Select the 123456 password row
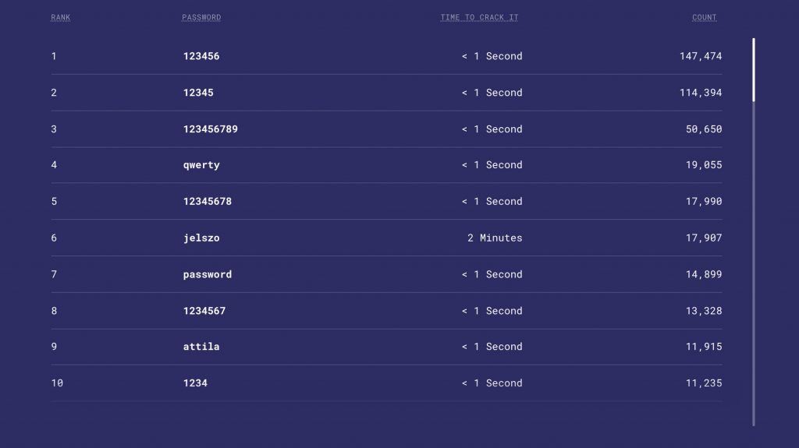This screenshot has height=448, width=799. 201,56
